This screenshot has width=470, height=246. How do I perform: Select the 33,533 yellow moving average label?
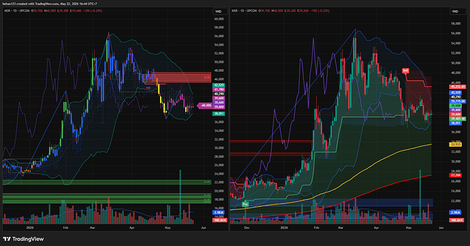(x=455, y=145)
